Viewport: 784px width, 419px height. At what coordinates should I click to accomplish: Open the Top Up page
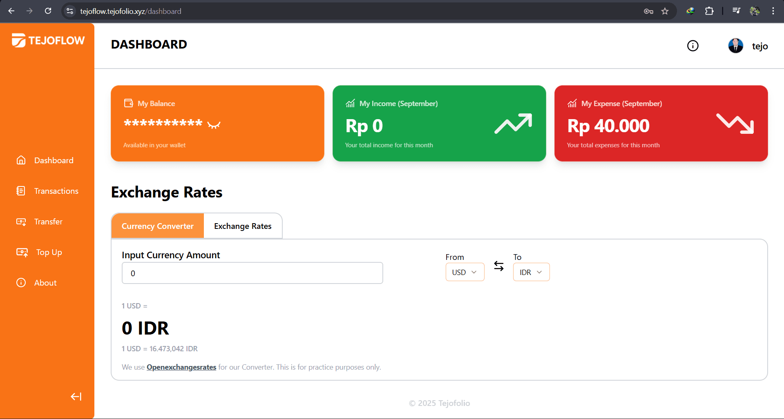pos(49,252)
